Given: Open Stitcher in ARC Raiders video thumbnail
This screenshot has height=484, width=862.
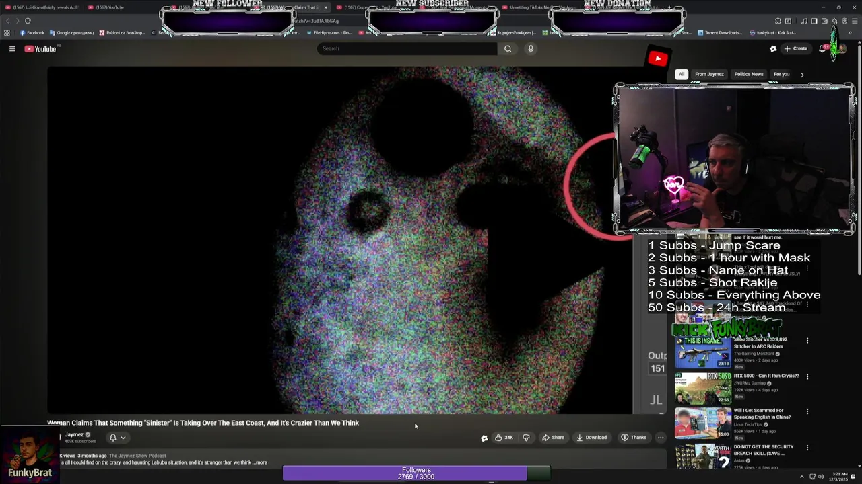Looking at the screenshot, I should 703,352.
